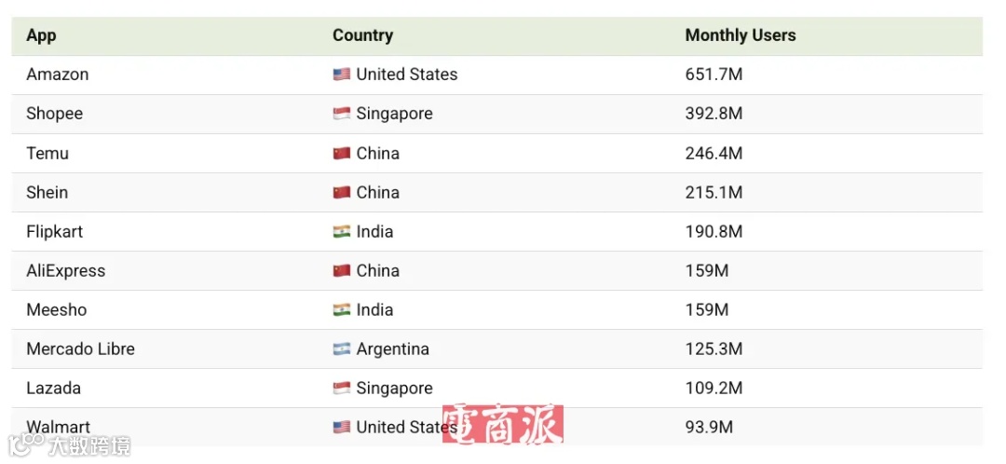The image size is (1006, 464).
Task: Click the China flag in Temu row
Action: (x=341, y=154)
